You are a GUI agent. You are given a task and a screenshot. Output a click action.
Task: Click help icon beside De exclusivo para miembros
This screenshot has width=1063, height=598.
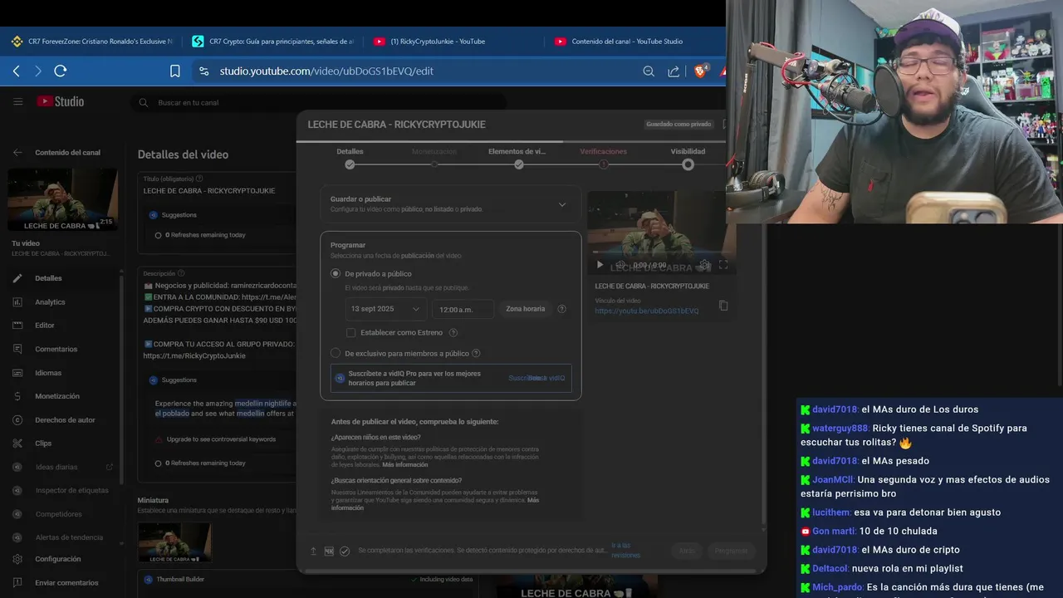coord(476,353)
